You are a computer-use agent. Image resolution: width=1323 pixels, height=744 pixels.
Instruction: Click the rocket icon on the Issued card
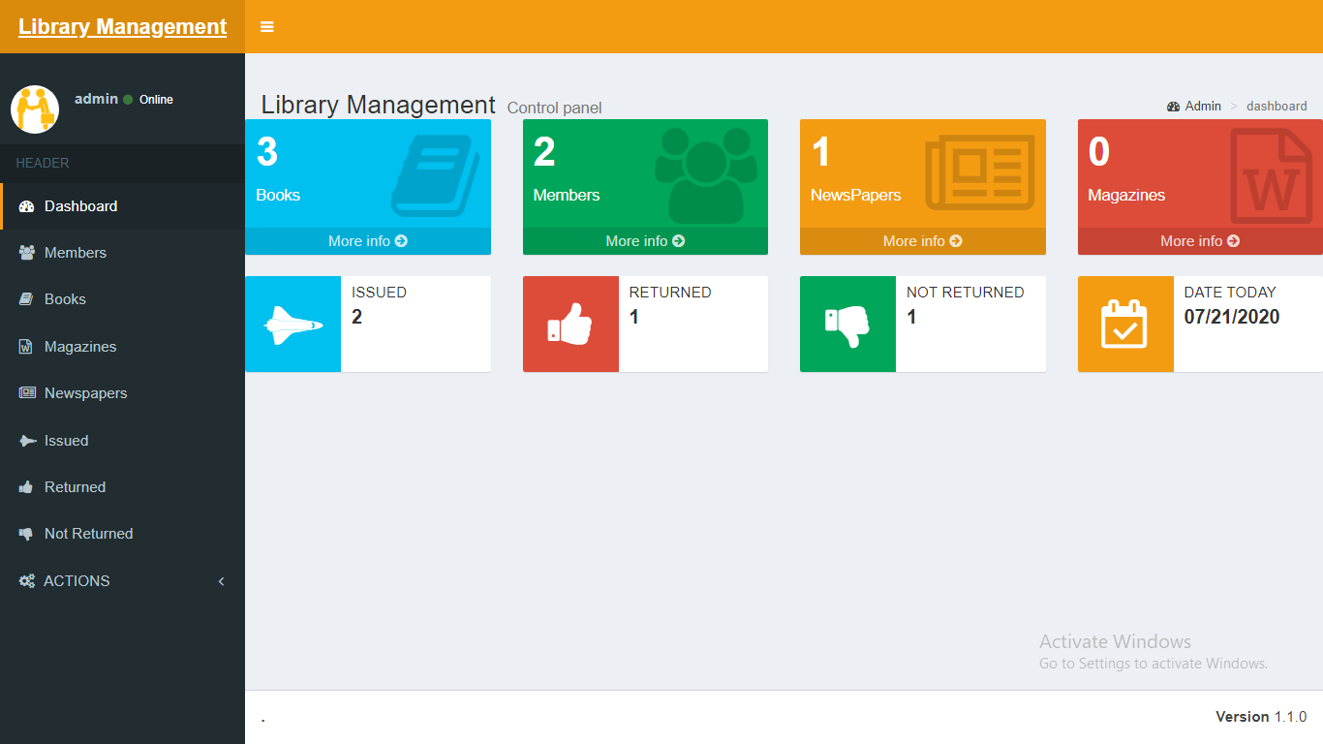point(292,324)
